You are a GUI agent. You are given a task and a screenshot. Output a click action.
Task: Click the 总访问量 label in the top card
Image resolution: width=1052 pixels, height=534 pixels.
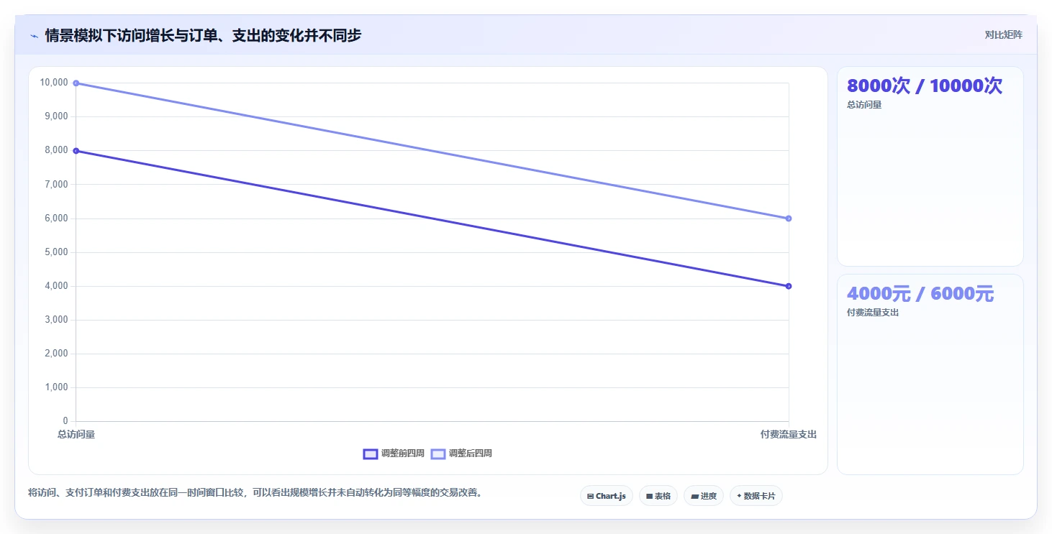tap(864, 105)
